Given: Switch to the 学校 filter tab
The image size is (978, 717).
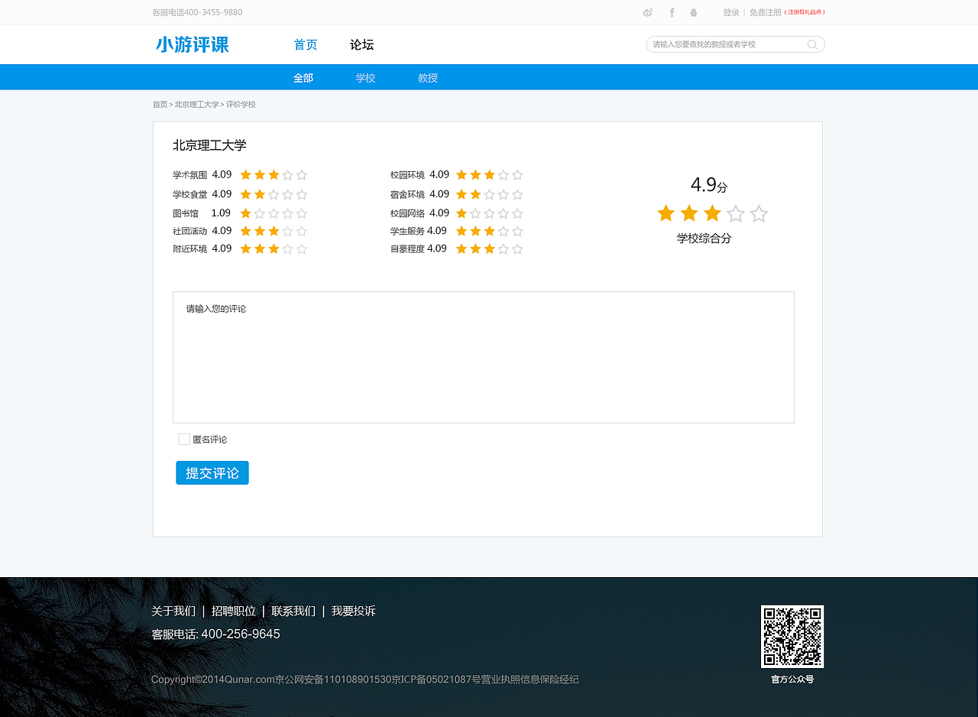Looking at the screenshot, I should pyautogui.click(x=365, y=76).
